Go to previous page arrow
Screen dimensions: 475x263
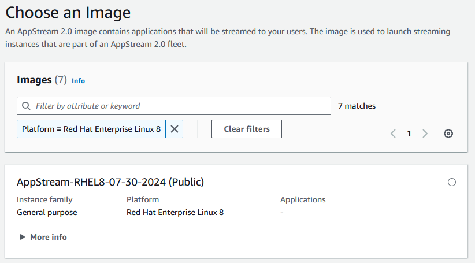coord(393,134)
